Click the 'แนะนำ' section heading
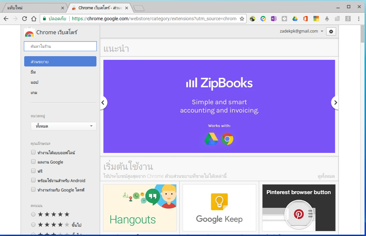 point(116,49)
